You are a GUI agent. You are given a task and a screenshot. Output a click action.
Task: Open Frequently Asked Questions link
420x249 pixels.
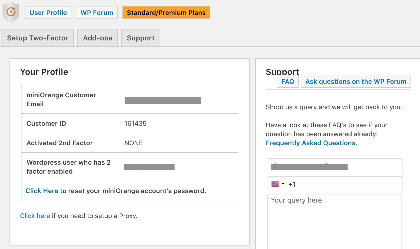tap(311, 143)
